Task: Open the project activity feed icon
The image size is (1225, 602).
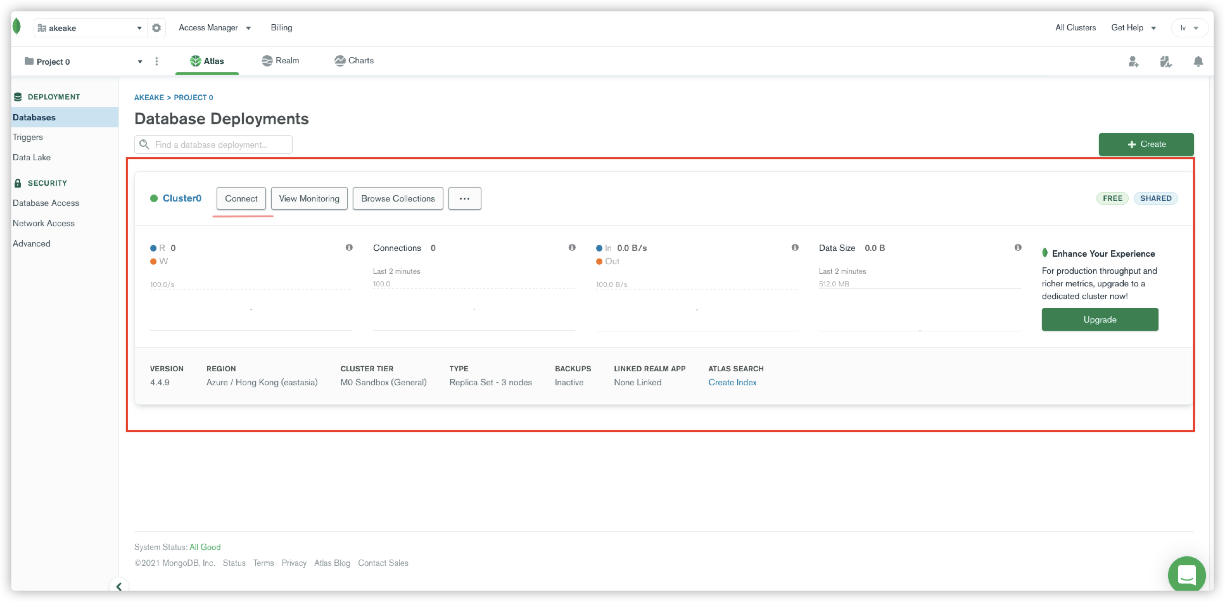Action: pos(1165,61)
